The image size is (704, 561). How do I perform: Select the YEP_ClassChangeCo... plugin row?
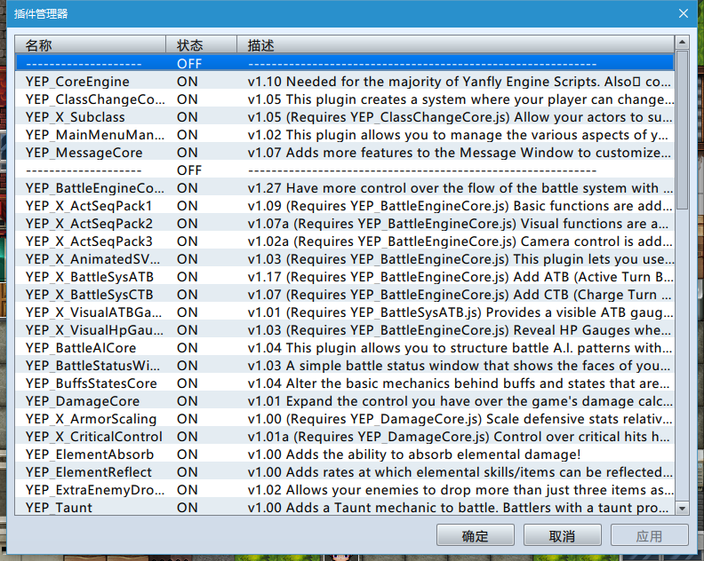click(x=345, y=99)
